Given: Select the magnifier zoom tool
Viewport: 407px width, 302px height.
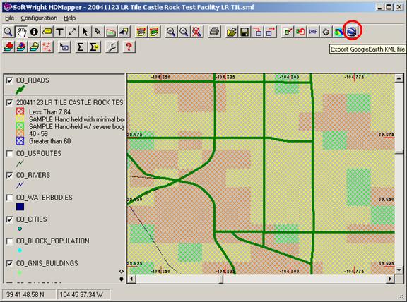Looking at the screenshot, I should click(8, 32).
